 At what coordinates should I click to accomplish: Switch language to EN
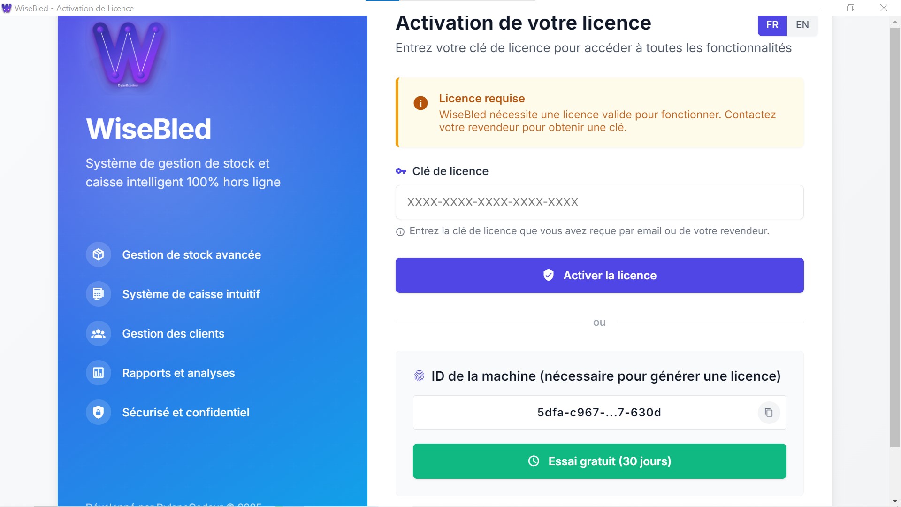802,25
